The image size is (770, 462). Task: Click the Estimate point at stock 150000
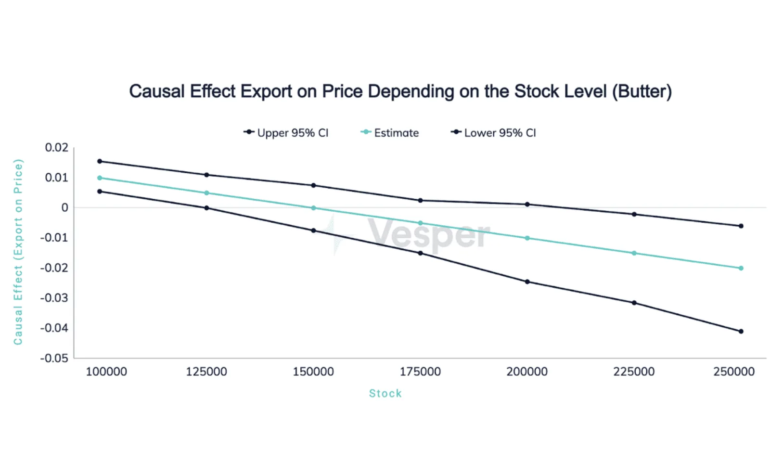(x=313, y=208)
